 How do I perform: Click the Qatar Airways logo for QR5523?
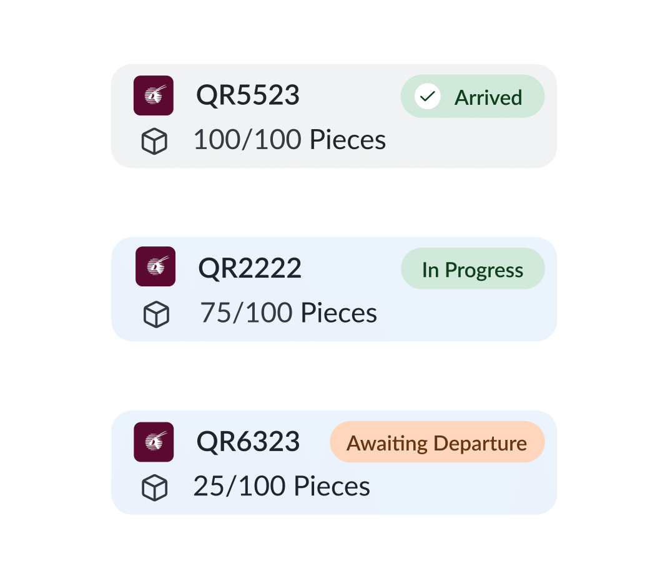coord(154,95)
